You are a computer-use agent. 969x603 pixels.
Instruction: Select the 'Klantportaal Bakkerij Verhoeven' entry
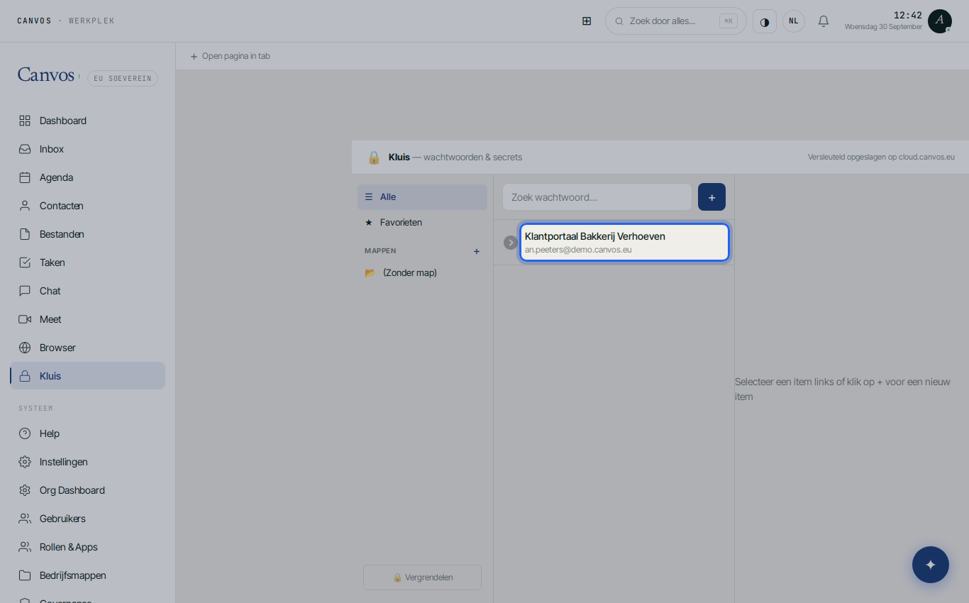point(624,243)
